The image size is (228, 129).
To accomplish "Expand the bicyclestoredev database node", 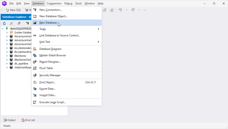I will click(x=7, y=48).
